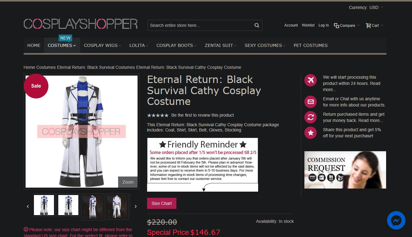The image size is (412, 237).
Task: Click Be the first to review link
Action: point(203,115)
